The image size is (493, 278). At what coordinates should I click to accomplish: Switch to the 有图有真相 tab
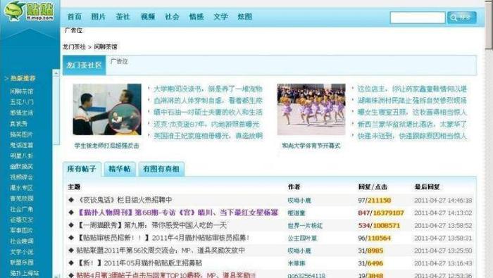click(161, 169)
